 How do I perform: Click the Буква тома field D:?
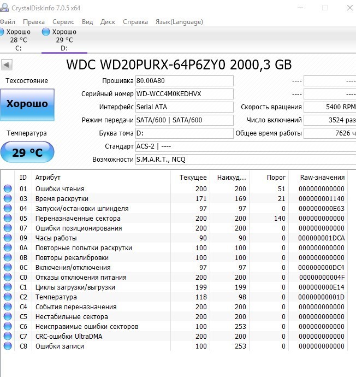pos(184,133)
